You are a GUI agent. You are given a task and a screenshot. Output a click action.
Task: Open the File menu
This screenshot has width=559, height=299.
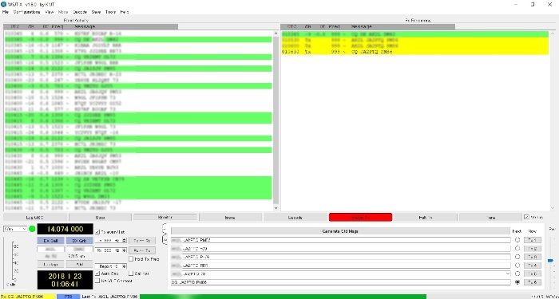point(6,12)
